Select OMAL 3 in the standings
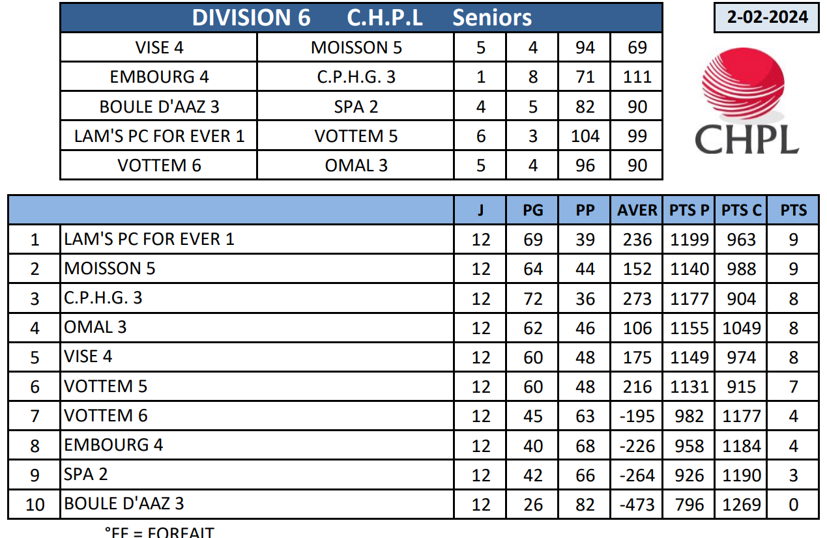 pyautogui.click(x=96, y=327)
